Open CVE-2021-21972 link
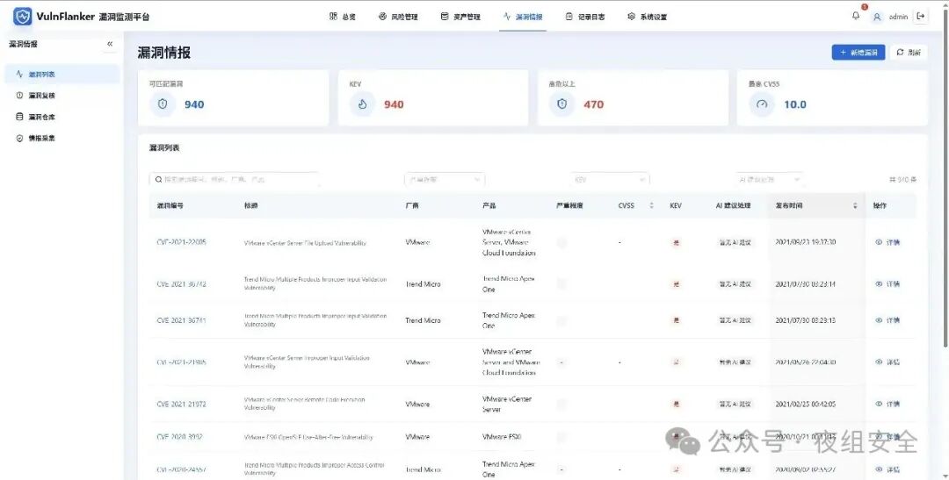Viewport: 949px width, 480px height. click(182, 404)
